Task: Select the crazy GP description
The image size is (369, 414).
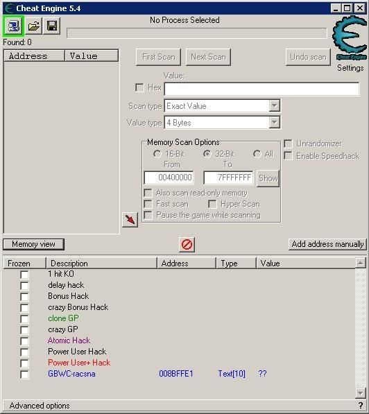Action: [x=63, y=329]
